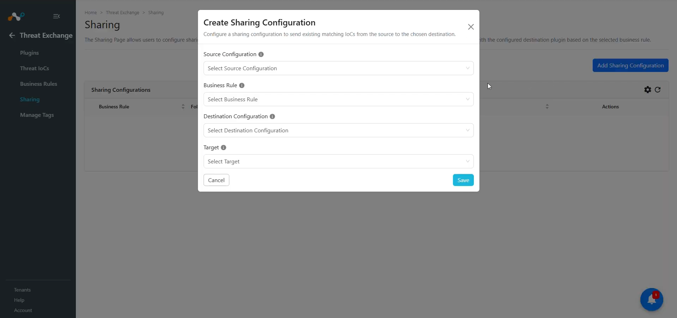Go back using arrow beside Threat Exchange

(x=12, y=35)
